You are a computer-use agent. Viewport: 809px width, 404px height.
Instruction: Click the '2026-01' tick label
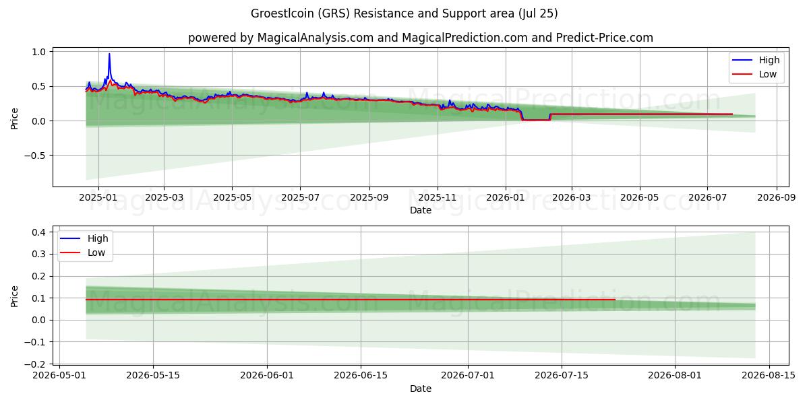(x=505, y=198)
